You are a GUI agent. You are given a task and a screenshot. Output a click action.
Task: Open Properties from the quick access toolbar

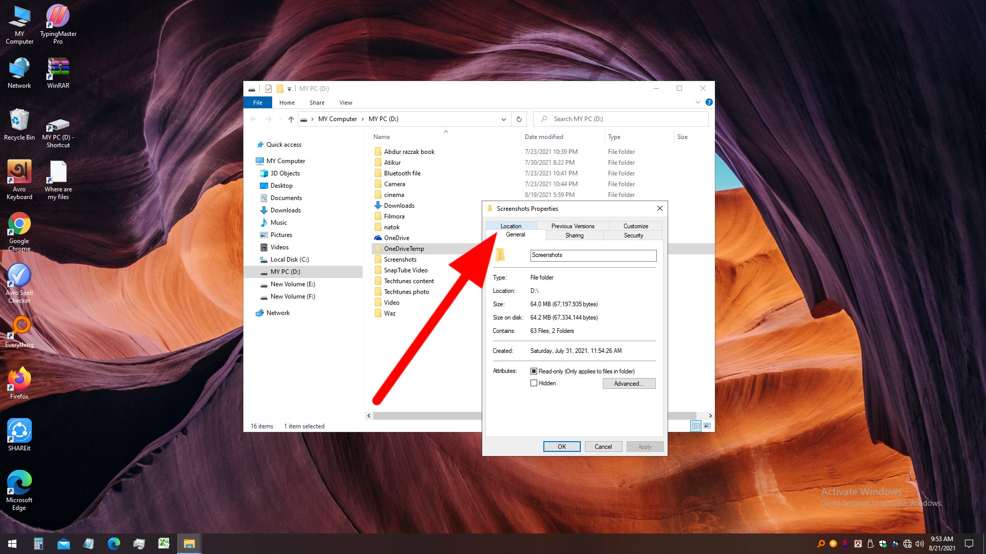point(269,88)
